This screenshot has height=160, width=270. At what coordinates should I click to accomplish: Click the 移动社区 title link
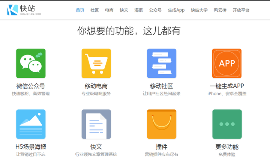(162, 86)
